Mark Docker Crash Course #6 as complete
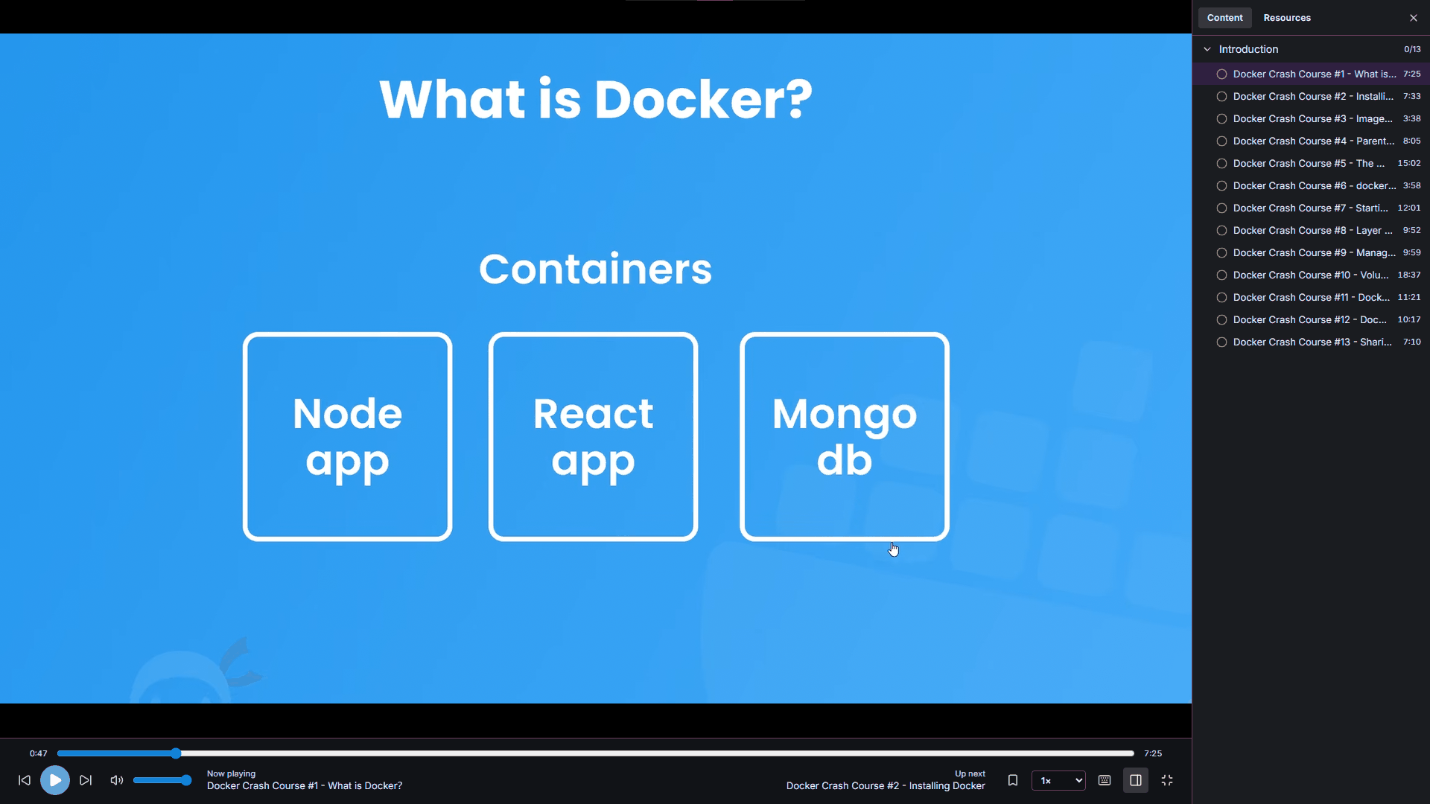Screen dimensions: 1430x804 tap(1221, 186)
